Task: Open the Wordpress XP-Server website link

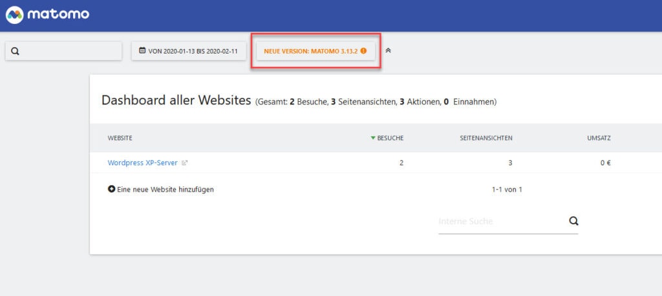Action: coord(143,163)
